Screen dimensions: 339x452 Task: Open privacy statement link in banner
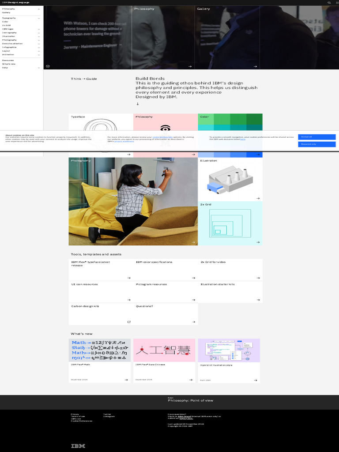124,141
